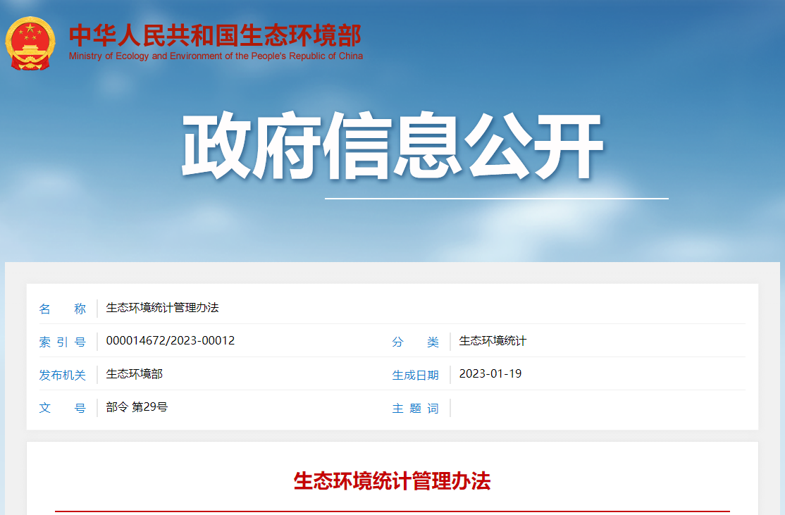Image resolution: width=785 pixels, height=515 pixels.
Task: Click the 主题词 field label
Action: 416,409
